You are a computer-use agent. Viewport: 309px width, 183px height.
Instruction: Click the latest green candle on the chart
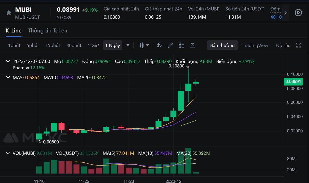(196, 82)
